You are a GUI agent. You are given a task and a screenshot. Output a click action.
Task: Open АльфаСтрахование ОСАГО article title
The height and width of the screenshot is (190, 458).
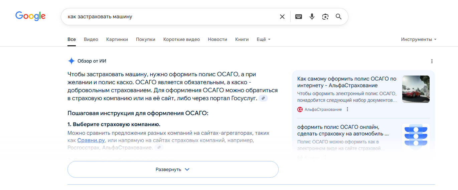coord(347,82)
